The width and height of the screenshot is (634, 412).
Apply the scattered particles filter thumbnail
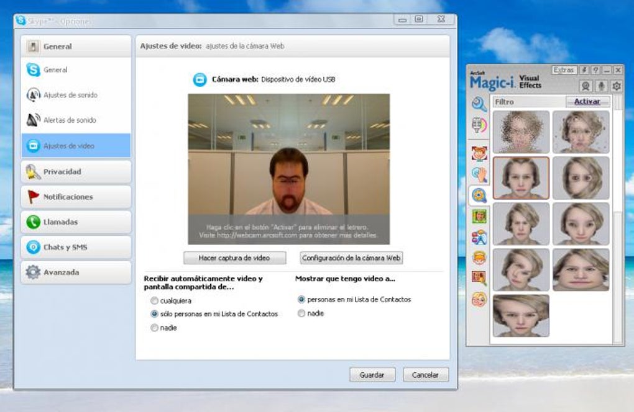click(x=581, y=132)
